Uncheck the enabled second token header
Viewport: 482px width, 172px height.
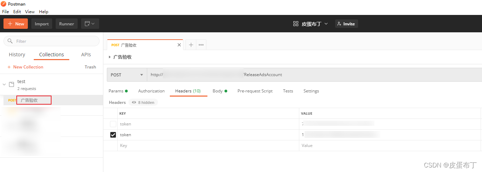113,135
